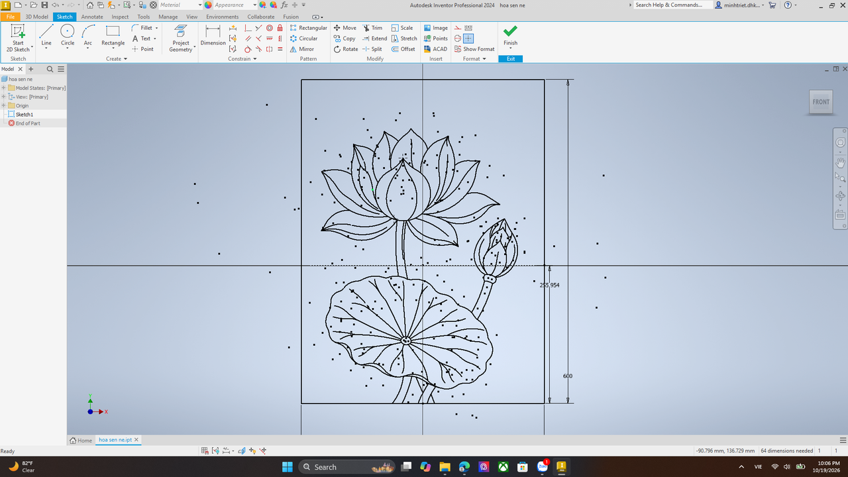This screenshot has height=477, width=848.
Task: Select the Circle sketch tool
Action: [x=68, y=36]
